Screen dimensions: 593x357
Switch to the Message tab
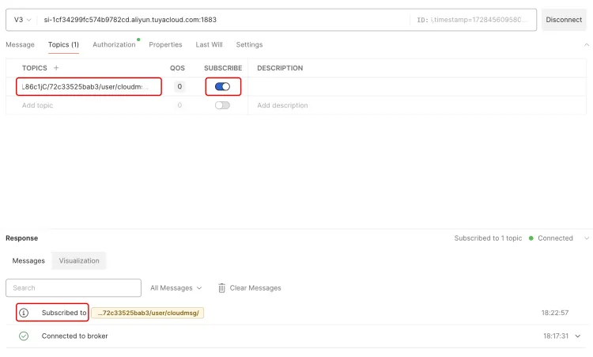[20, 44]
